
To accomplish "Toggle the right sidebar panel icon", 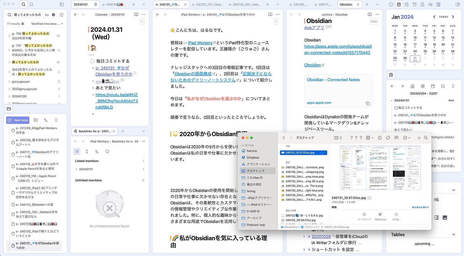I will click(458, 4).
